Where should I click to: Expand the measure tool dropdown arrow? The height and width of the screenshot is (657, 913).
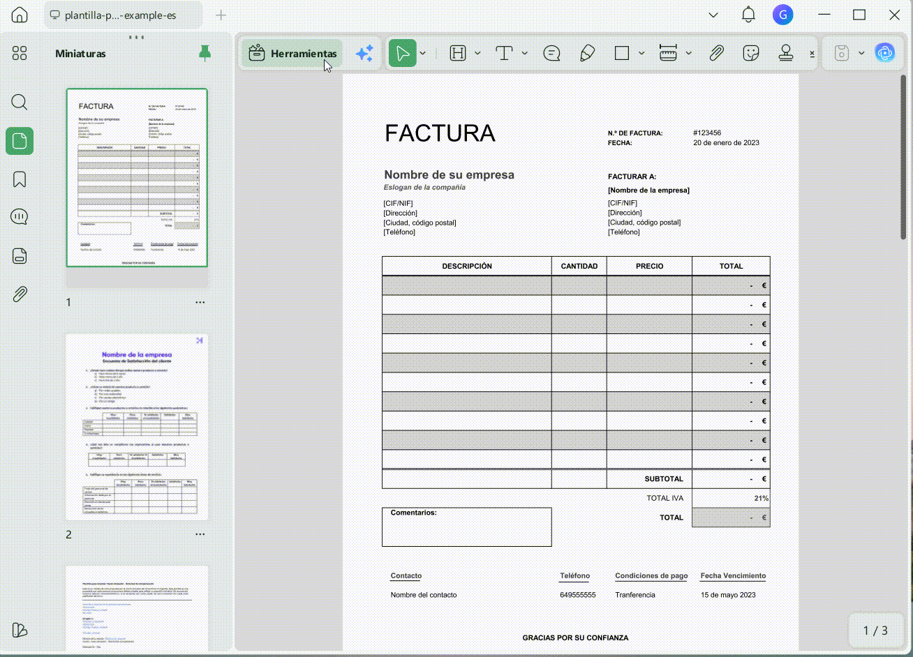pyautogui.click(x=688, y=54)
